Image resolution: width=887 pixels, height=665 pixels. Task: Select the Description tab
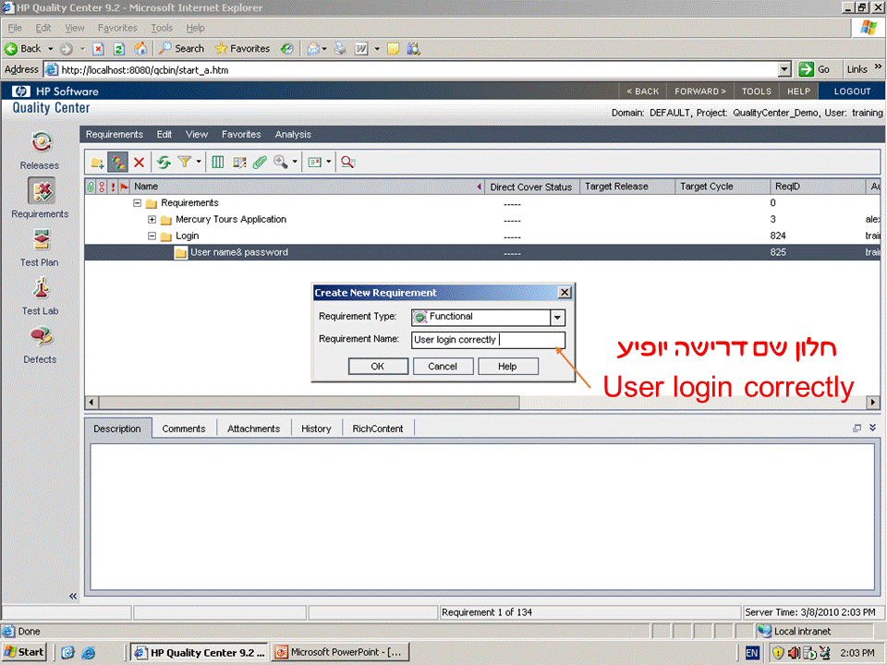[117, 429]
